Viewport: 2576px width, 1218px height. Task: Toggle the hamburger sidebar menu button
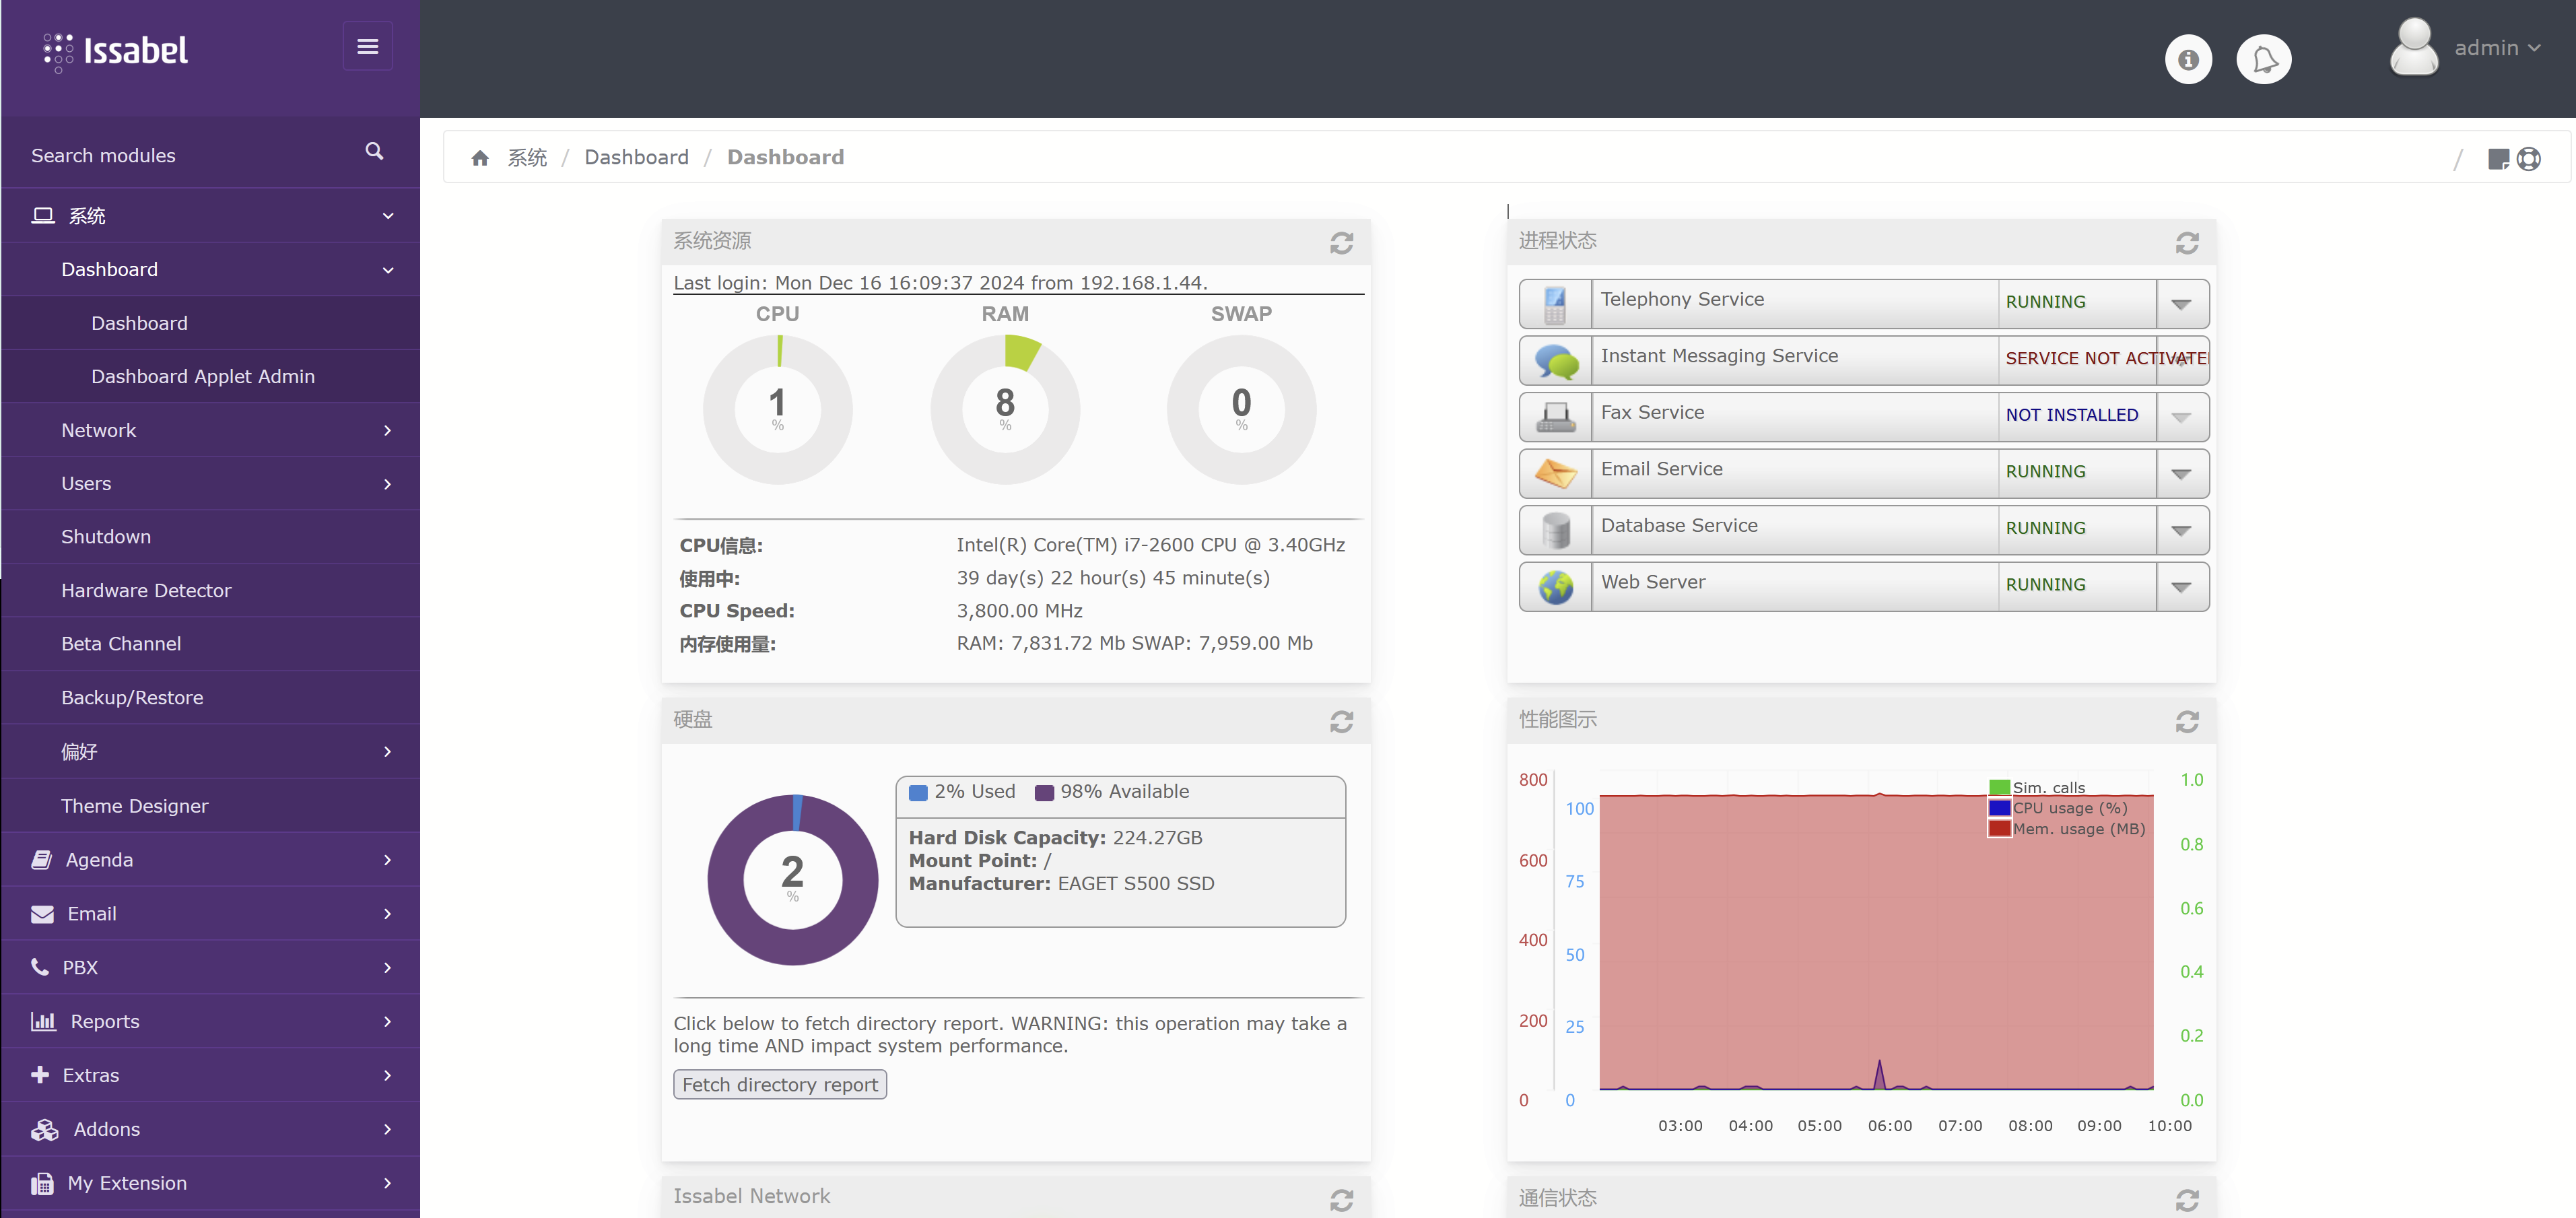tap(367, 46)
